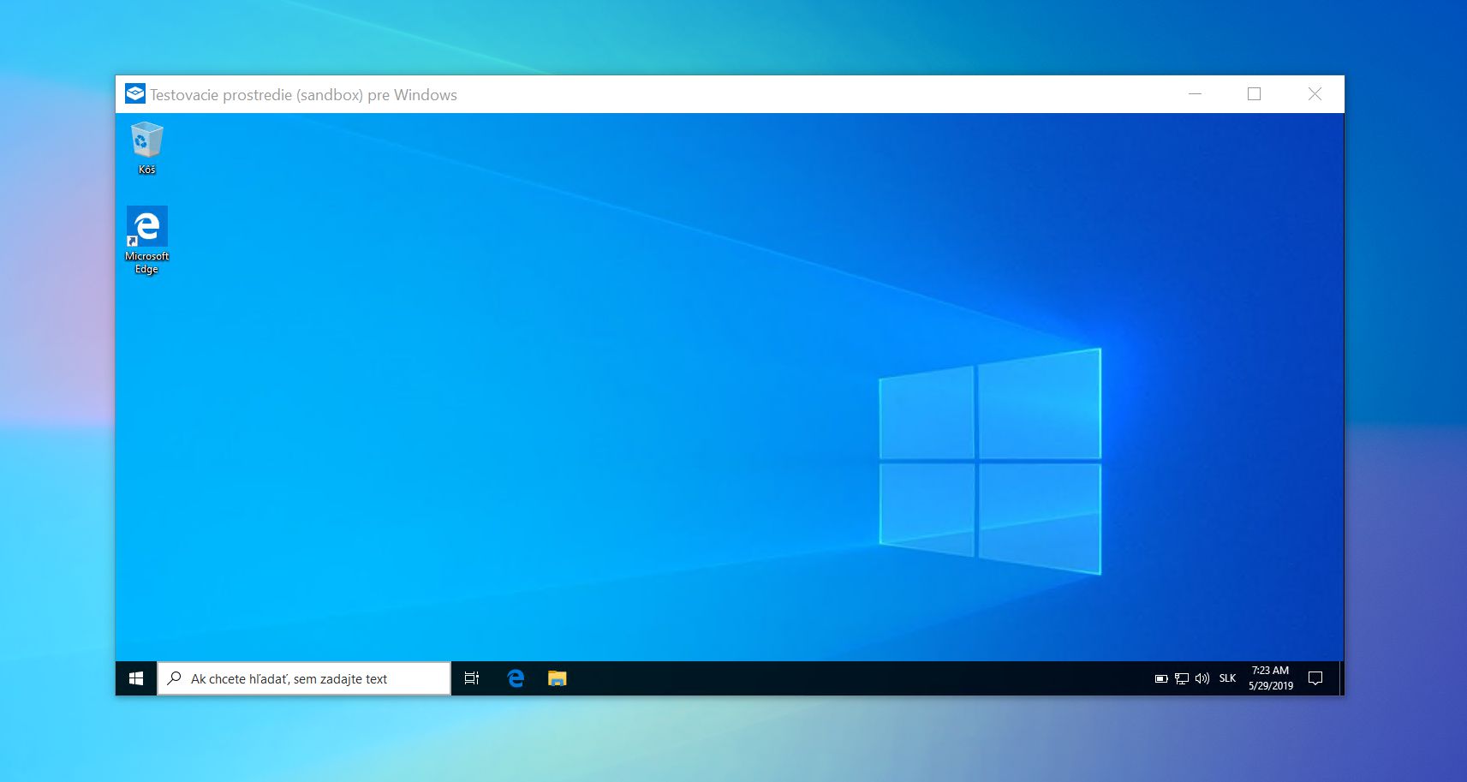Open network status tray icon
Image resolution: width=1467 pixels, height=782 pixels.
pyautogui.click(x=1182, y=678)
